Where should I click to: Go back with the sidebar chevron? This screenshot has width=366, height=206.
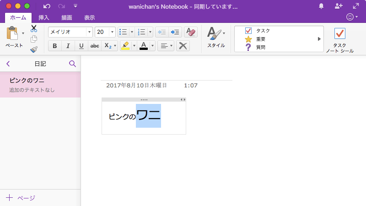tap(8, 64)
